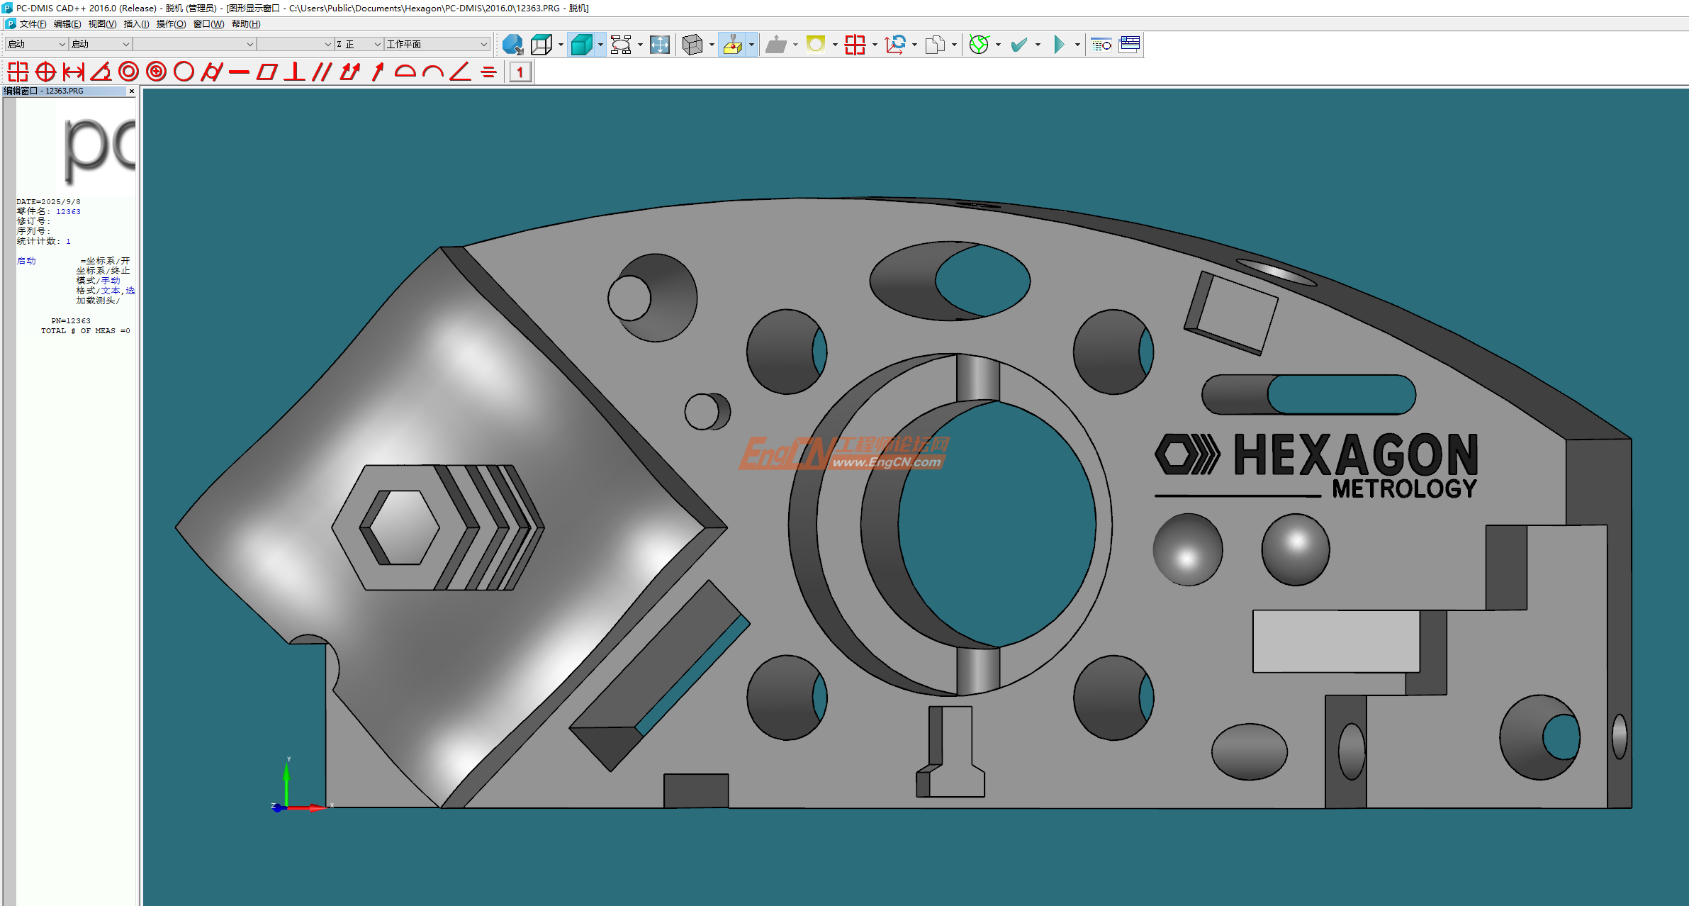Choose the Distance dimension tool
This screenshot has height=906, width=1689.
[73, 72]
